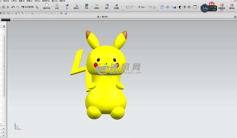
Task: Click the grey edit section cube icon
Action: (189, 7)
